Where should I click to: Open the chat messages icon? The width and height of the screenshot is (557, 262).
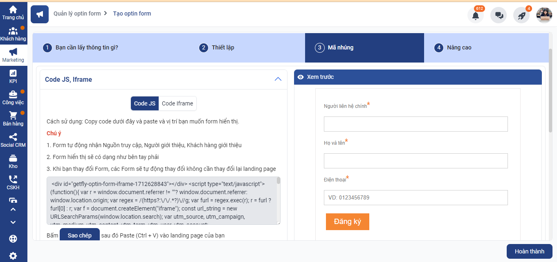tap(499, 16)
